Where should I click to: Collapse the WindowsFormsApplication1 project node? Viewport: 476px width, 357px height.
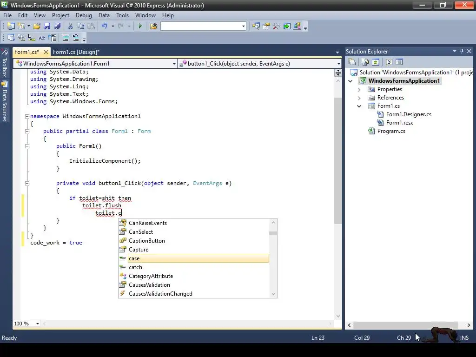[x=350, y=81]
